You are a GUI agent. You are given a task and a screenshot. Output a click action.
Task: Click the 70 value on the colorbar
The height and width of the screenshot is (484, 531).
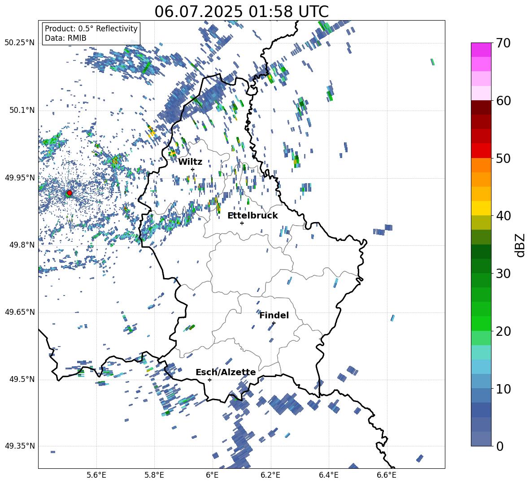point(504,43)
